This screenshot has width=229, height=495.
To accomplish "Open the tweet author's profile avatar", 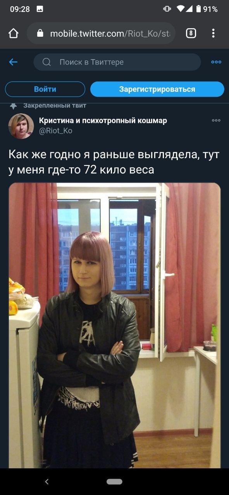I will coord(21,126).
